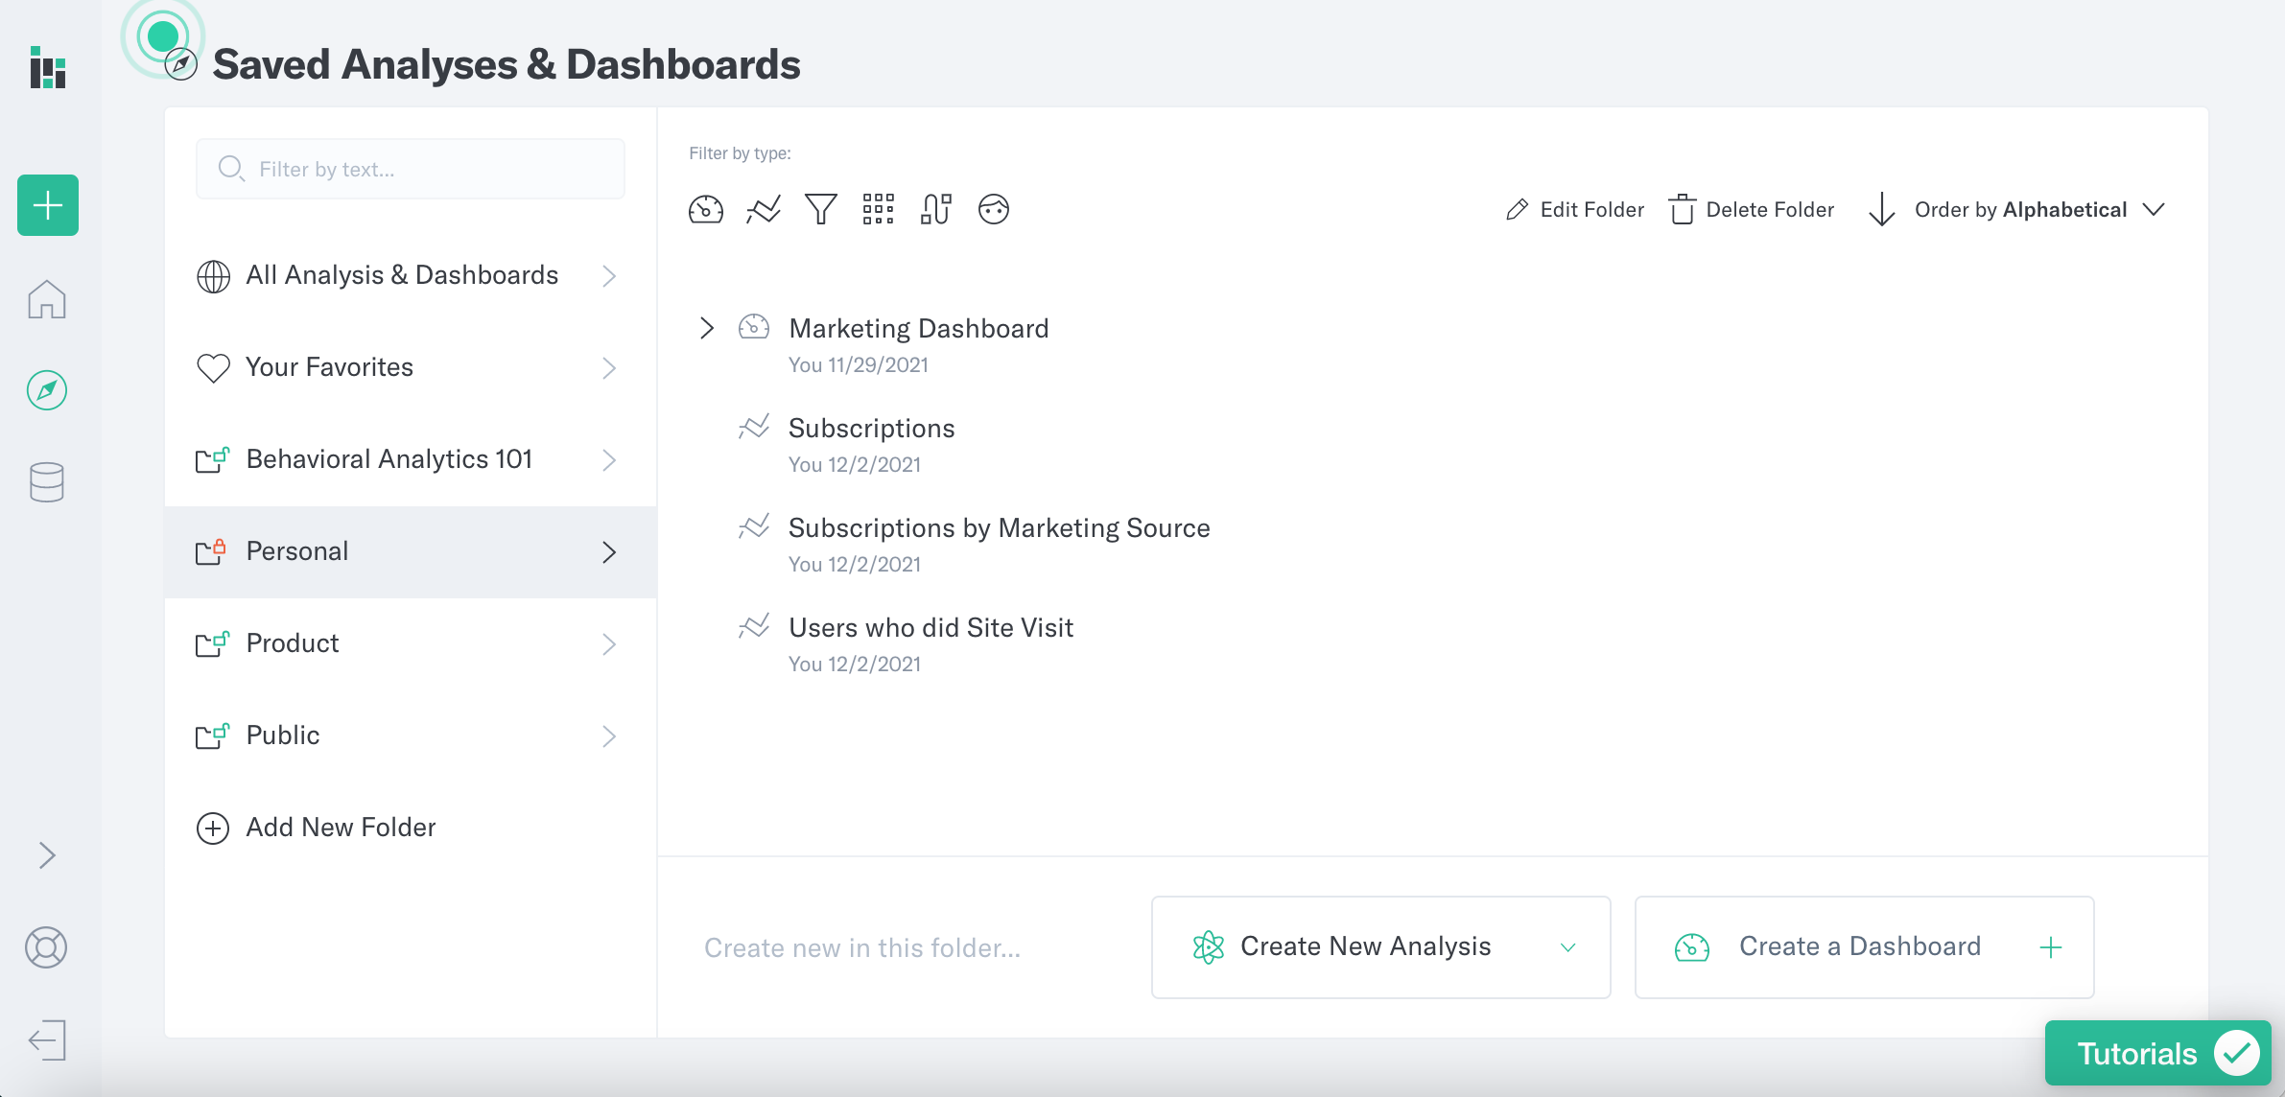Screen dimensions: 2285x1097
Task: Click the heart icon for Your Favorites
Action: pos(213,368)
